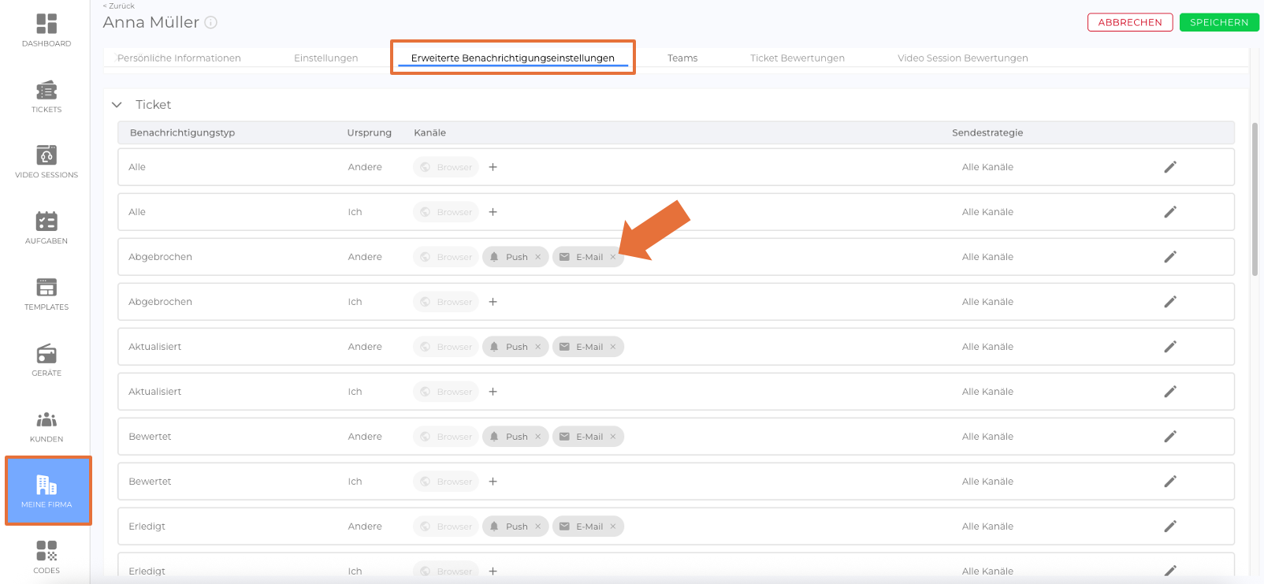
Task: Switch to Persönliche Informationen tab
Action: (x=179, y=58)
